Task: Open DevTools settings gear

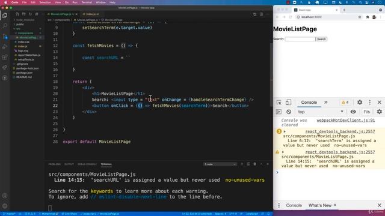Action: [x=360, y=103]
